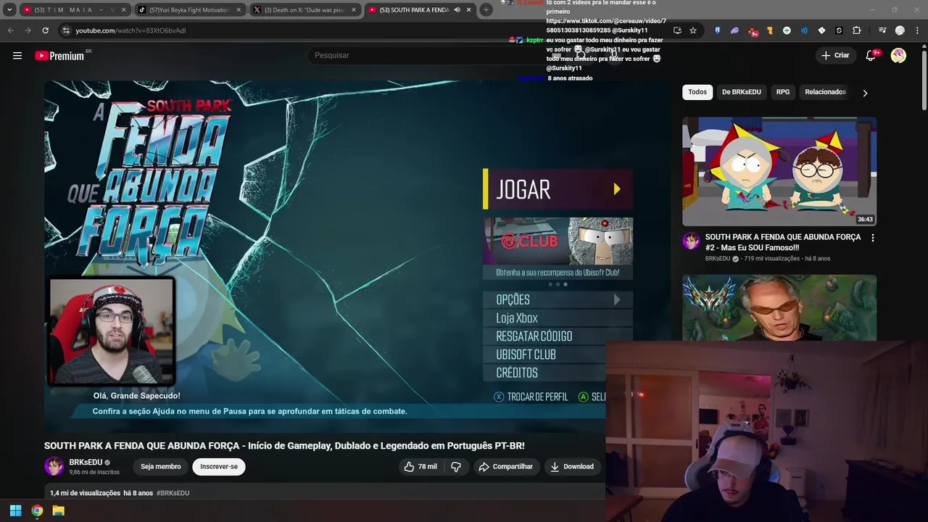Open the green plus circle extension
This screenshot has width=928, height=522.
click(787, 30)
